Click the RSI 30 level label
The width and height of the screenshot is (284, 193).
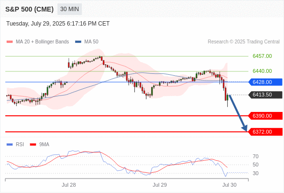(256, 173)
